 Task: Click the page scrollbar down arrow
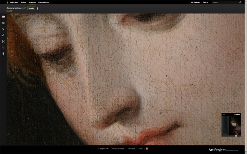246,153
